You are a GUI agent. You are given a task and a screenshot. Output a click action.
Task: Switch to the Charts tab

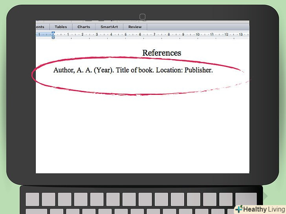[x=84, y=27]
